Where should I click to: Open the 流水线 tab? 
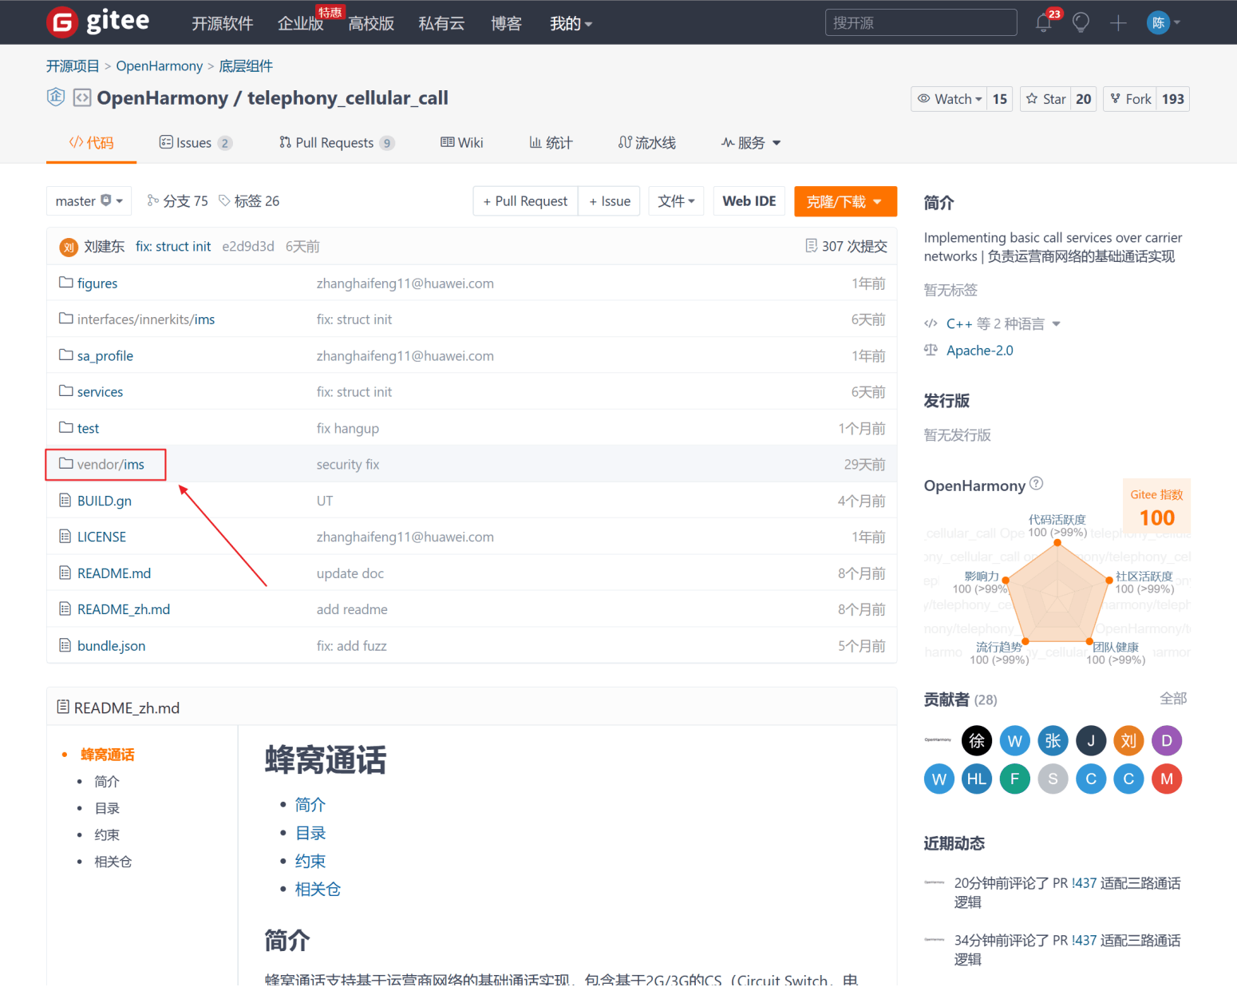click(x=647, y=143)
